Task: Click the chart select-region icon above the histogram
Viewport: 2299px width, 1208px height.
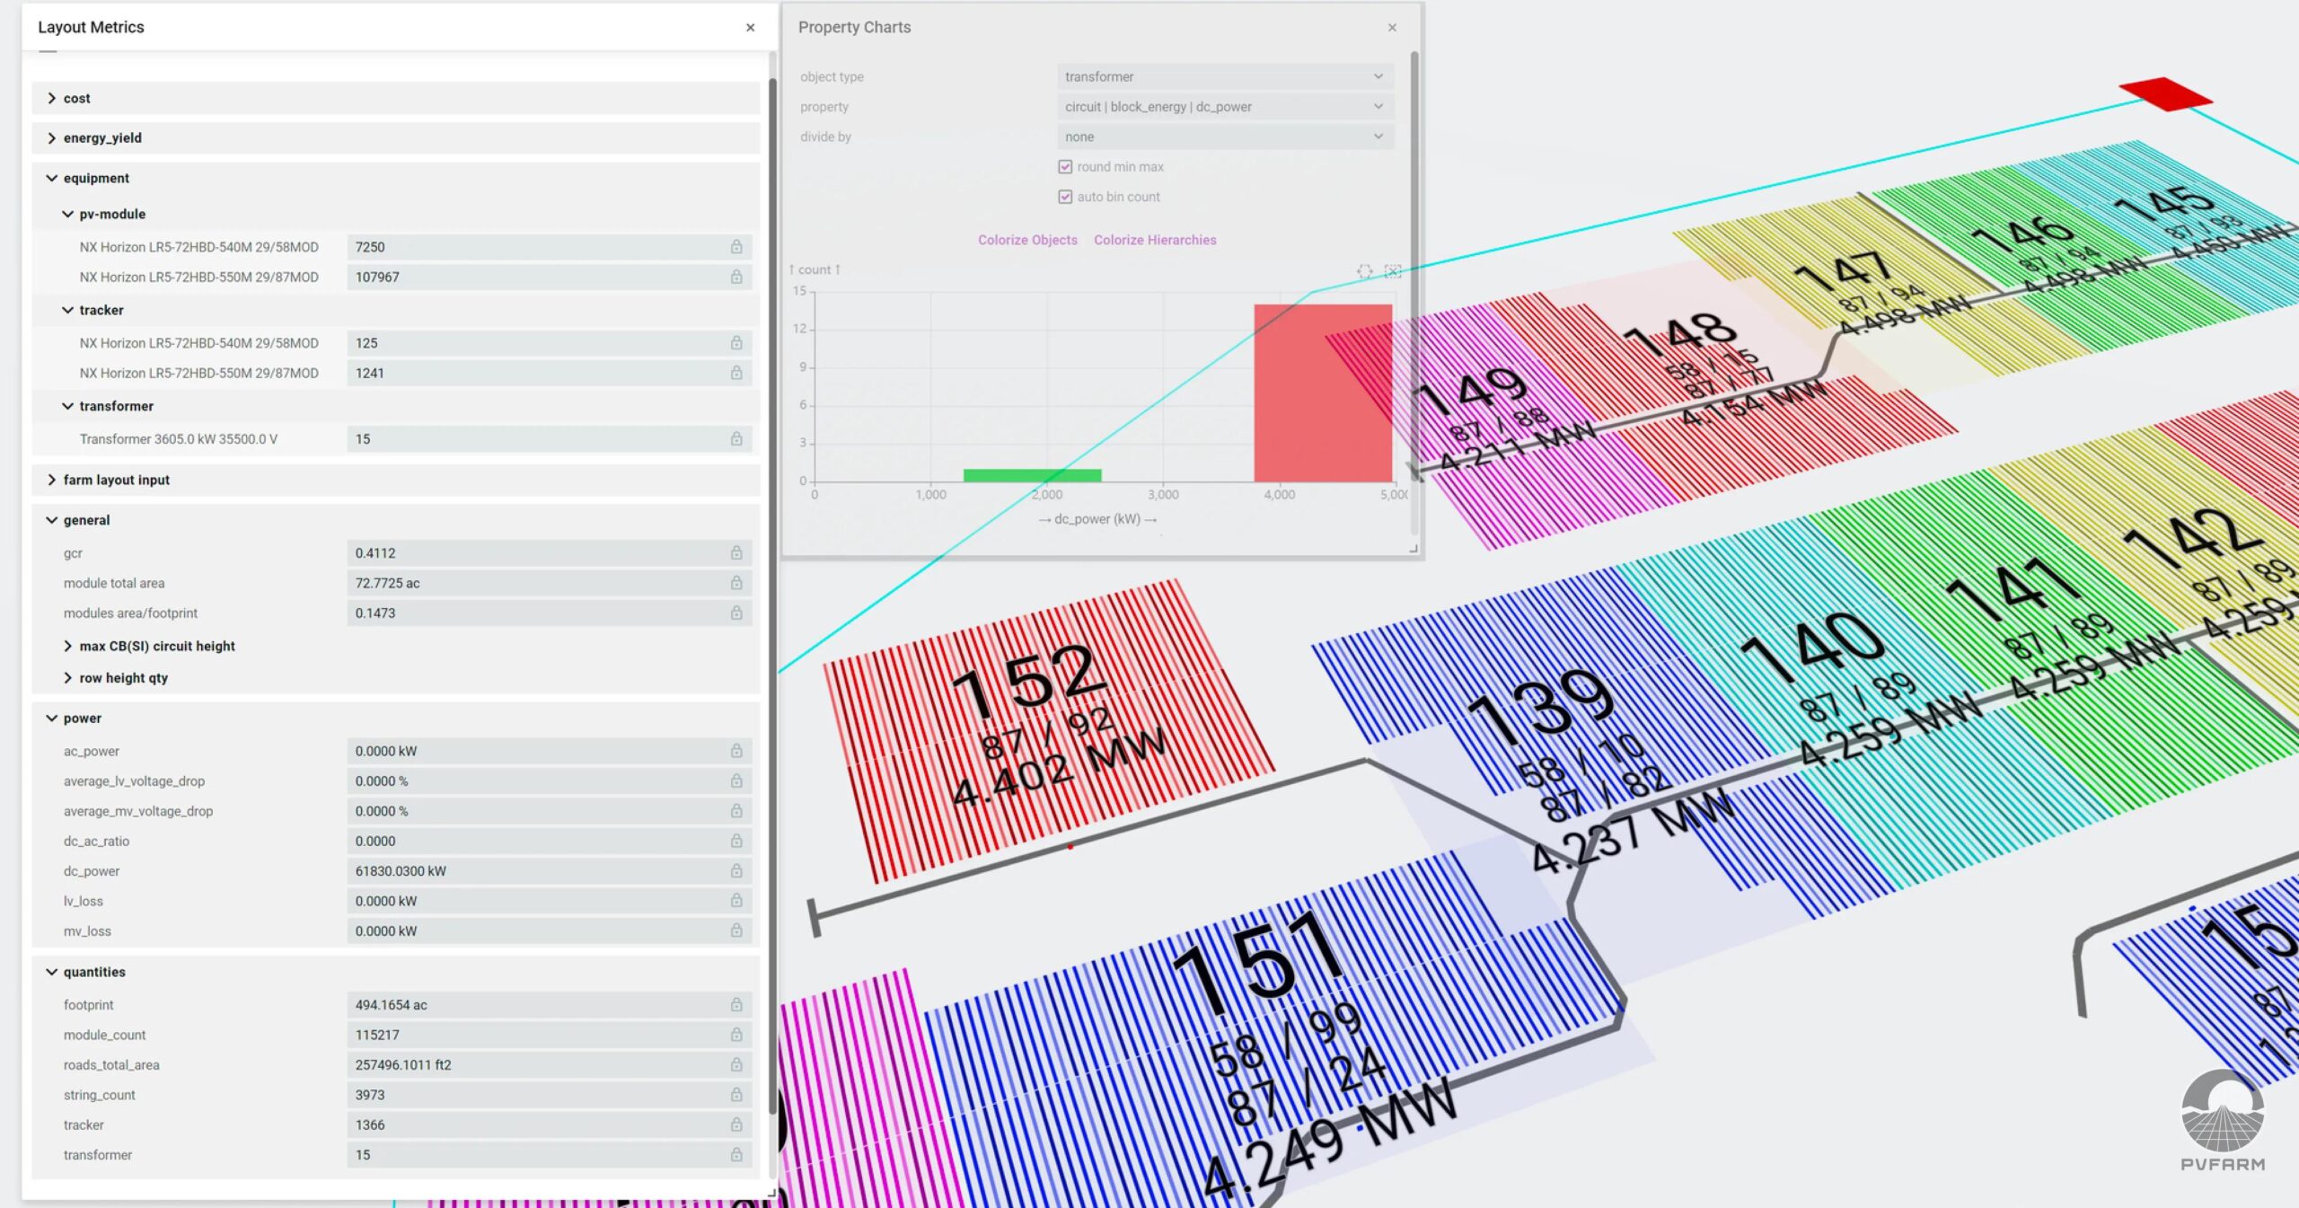Action: 1364,270
